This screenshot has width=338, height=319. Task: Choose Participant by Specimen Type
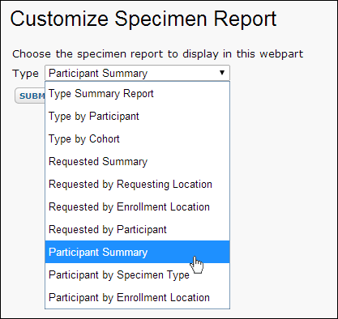137,275
